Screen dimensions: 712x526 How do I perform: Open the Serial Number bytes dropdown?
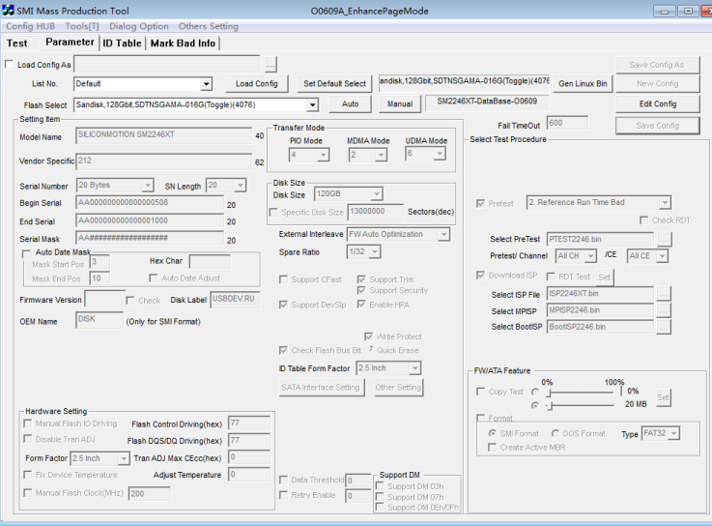point(148,186)
